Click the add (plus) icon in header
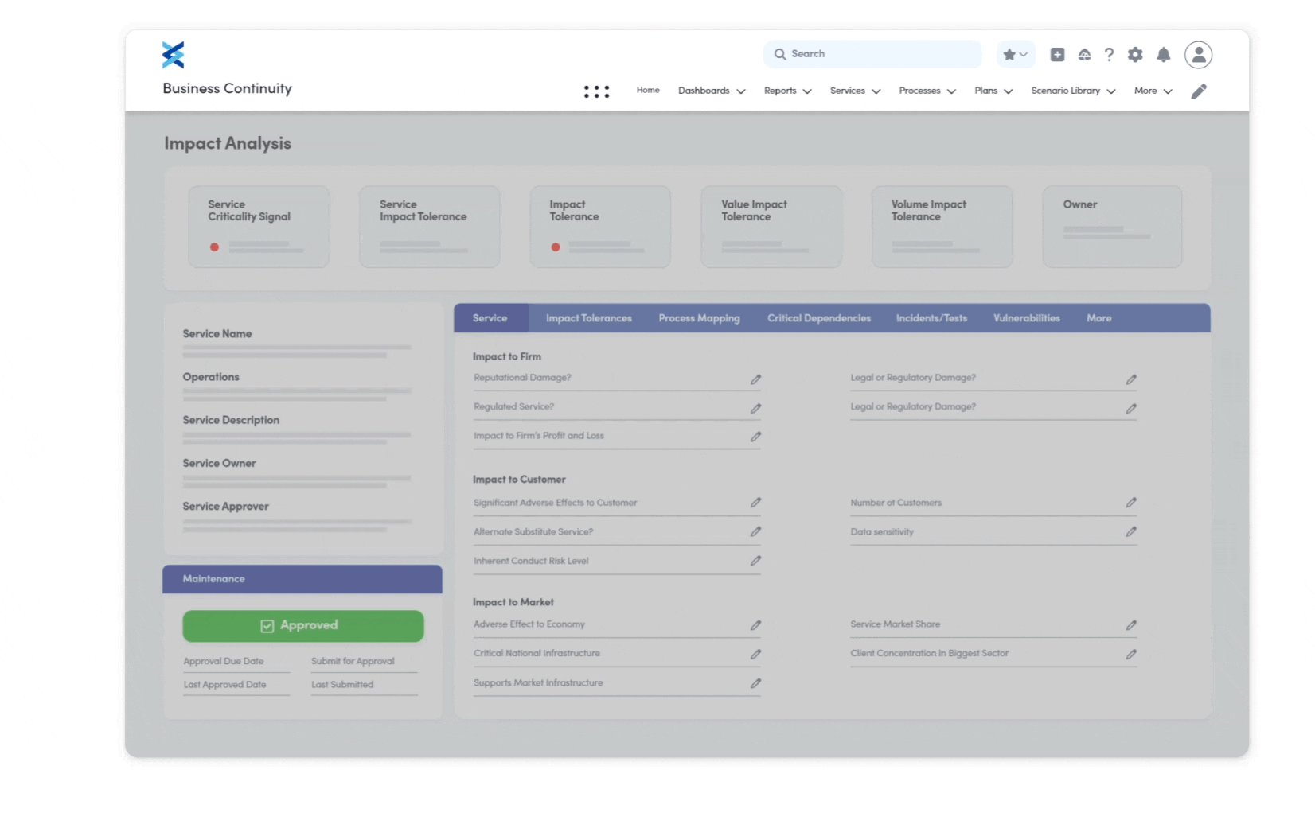This screenshot has height=828, width=1315. [1057, 55]
